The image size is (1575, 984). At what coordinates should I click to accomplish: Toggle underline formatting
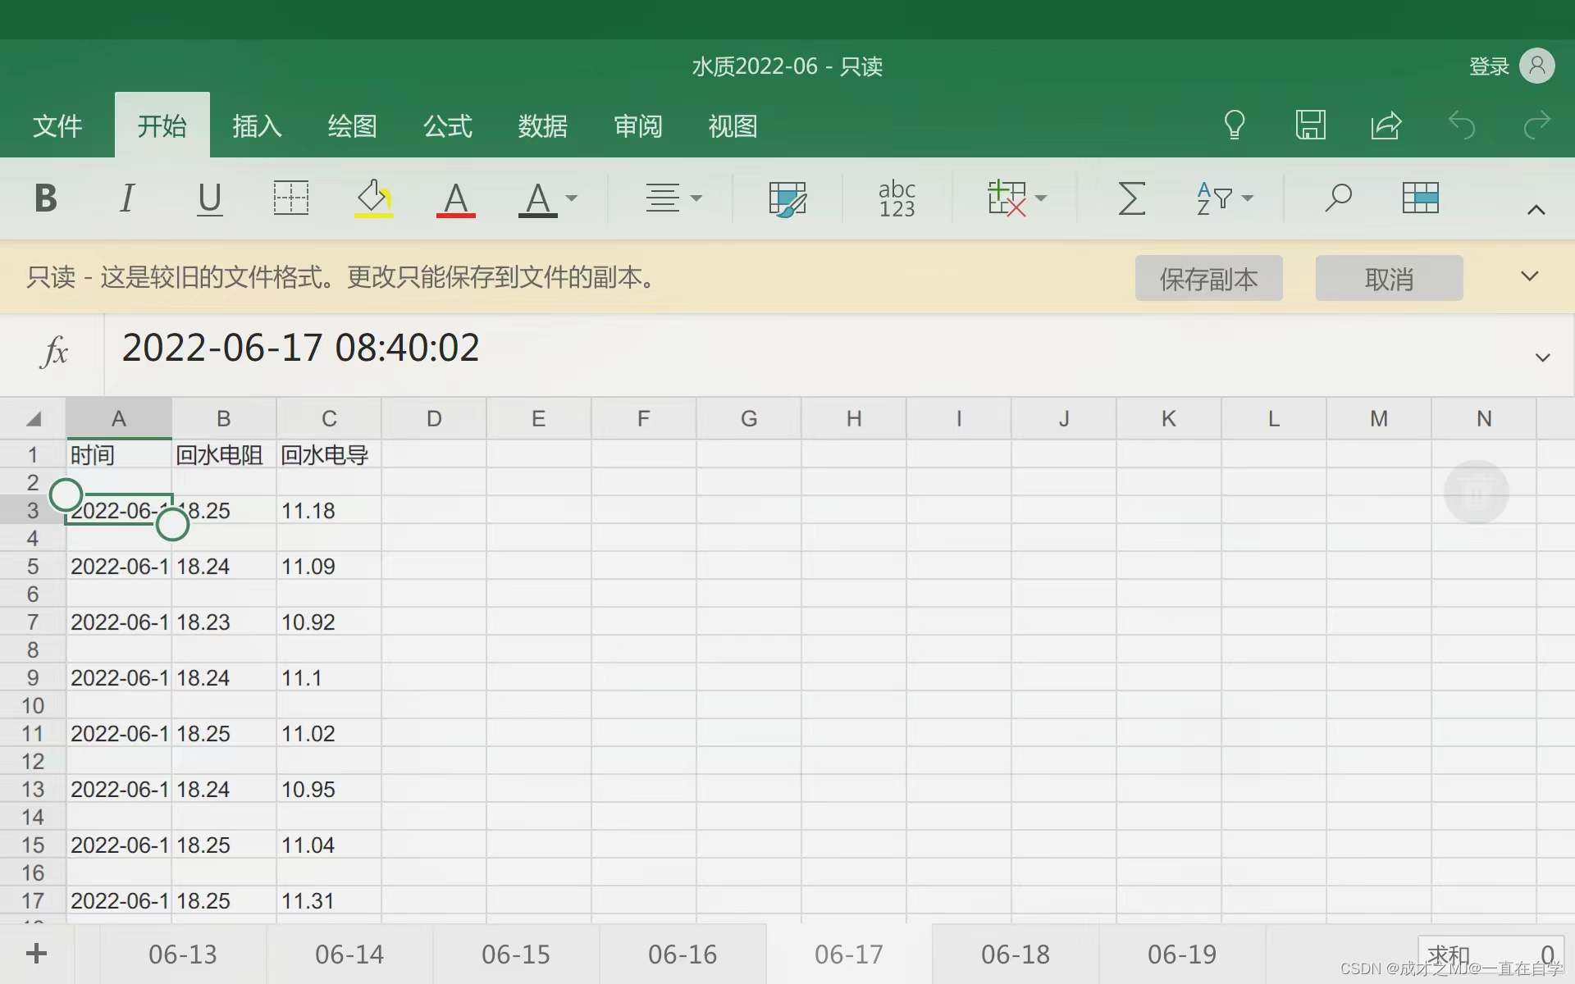(x=210, y=198)
